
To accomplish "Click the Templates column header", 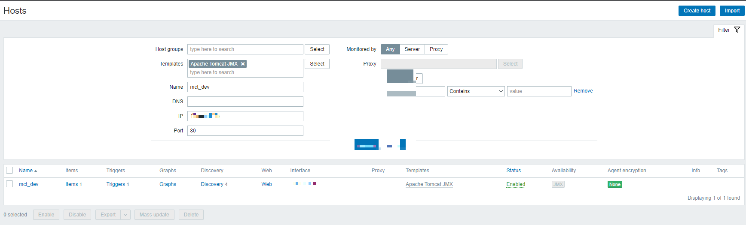I will pos(417,171).
